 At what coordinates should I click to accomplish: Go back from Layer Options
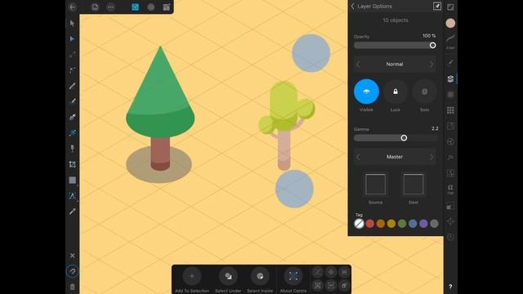(352, 7)
